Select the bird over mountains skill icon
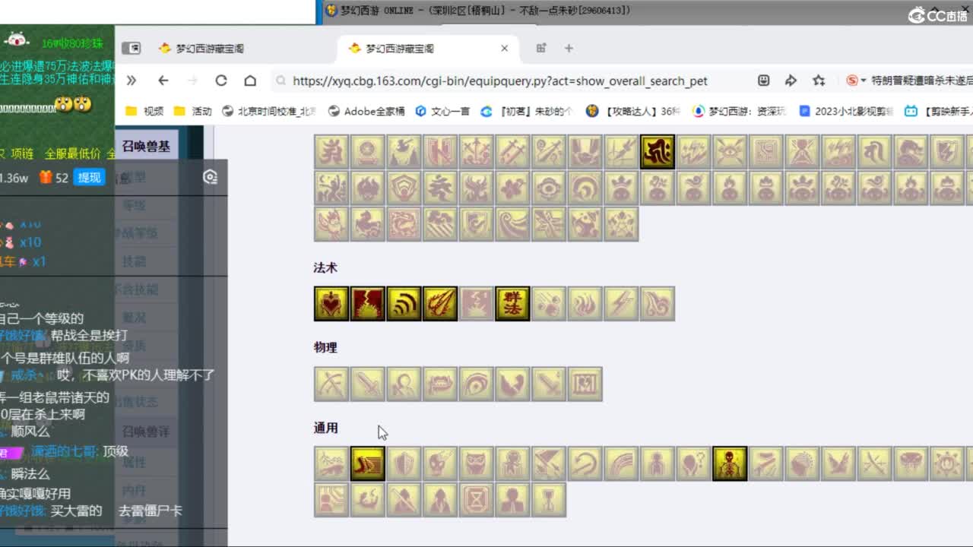This screenshot has height=547, width=973. coord(404,152)
